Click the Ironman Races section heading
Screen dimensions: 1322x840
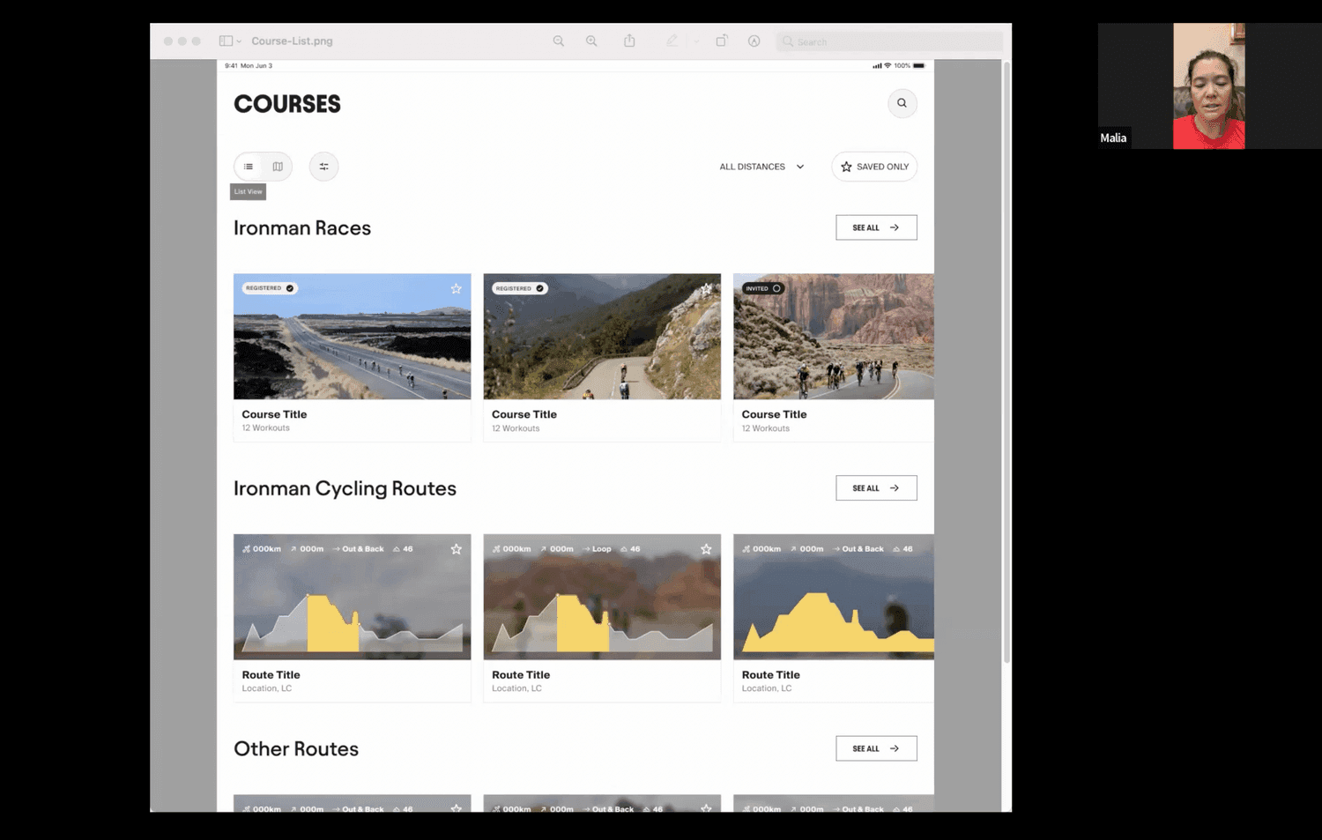[x=302, y=228]
